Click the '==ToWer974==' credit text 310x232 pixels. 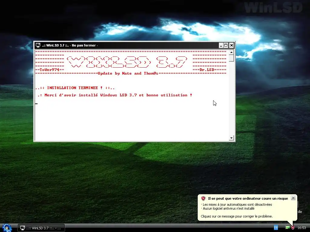tap(50, 70)
